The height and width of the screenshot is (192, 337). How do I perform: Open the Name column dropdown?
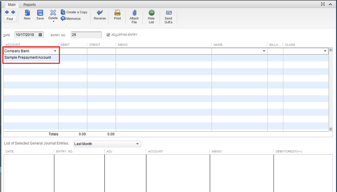click(x=264, y=51)
